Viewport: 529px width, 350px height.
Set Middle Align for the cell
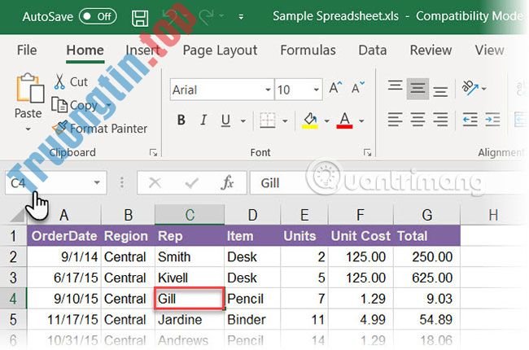point(418,89)
